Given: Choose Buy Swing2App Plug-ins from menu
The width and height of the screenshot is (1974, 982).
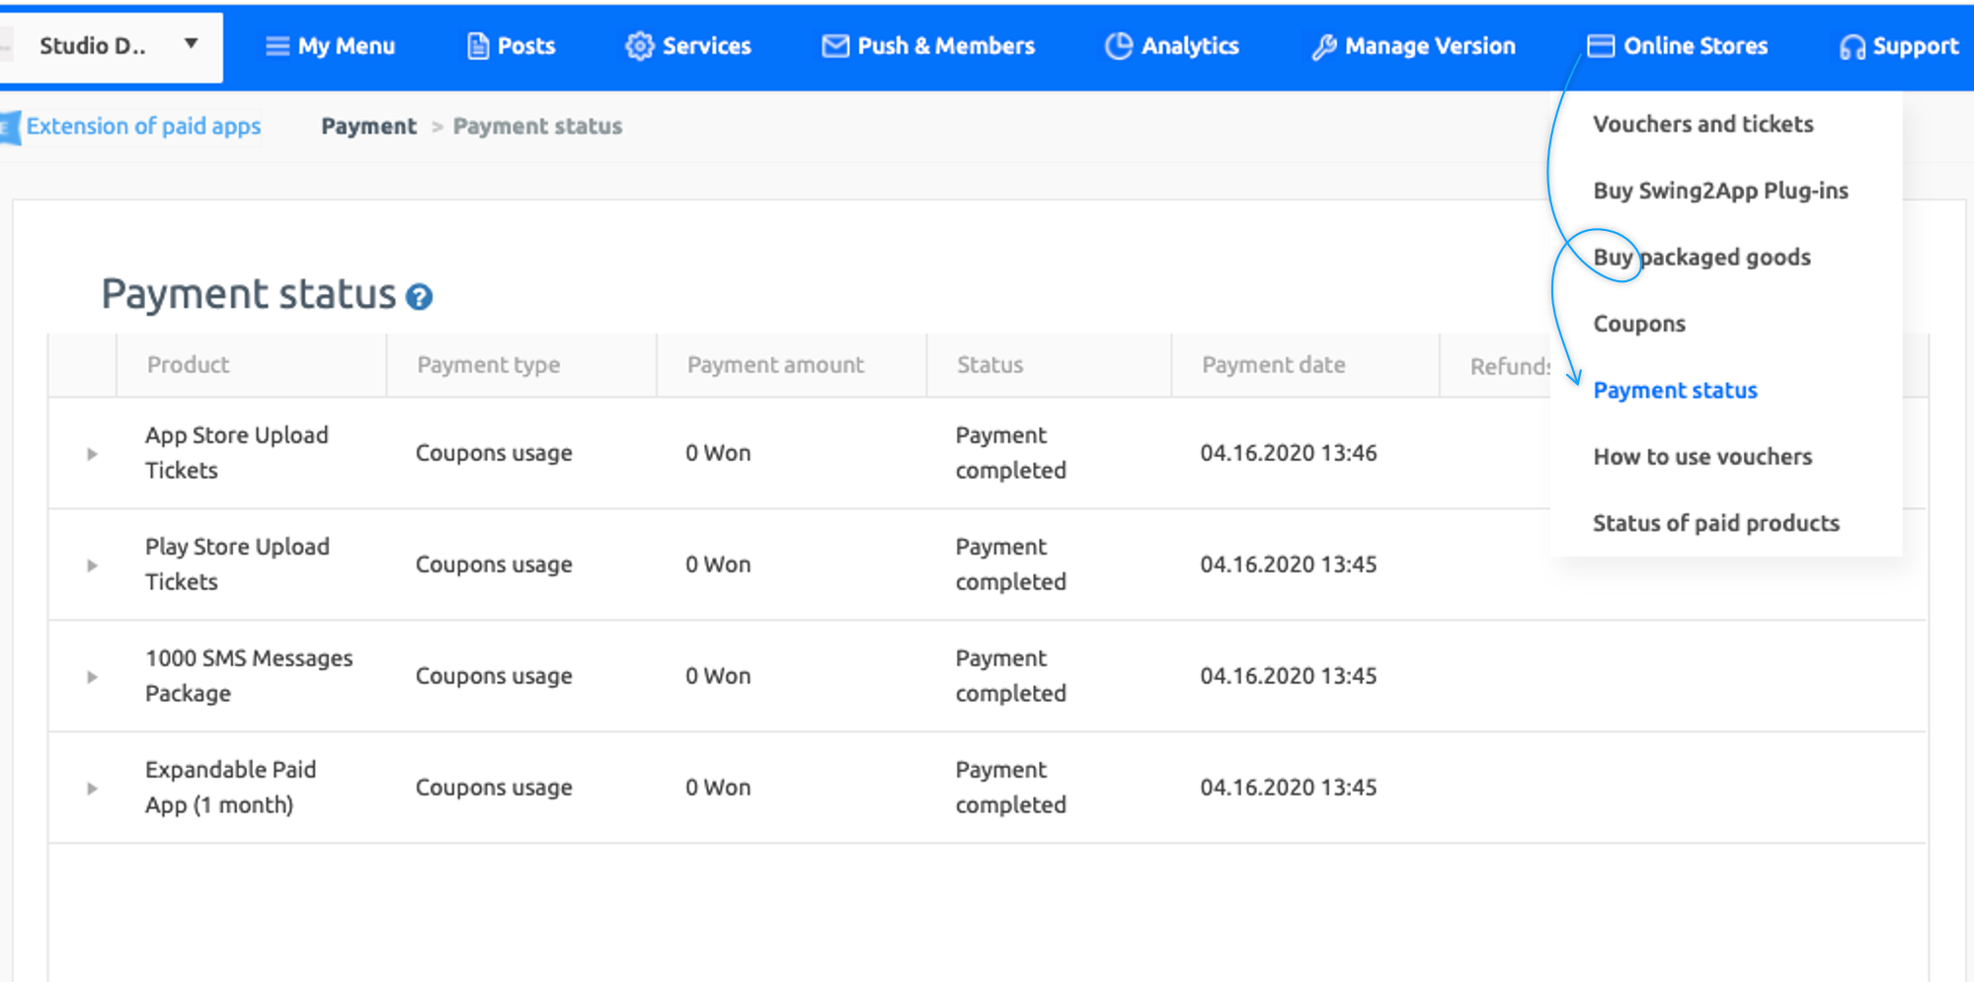Looking at the screenshot, I should (x=1720, y=190).
